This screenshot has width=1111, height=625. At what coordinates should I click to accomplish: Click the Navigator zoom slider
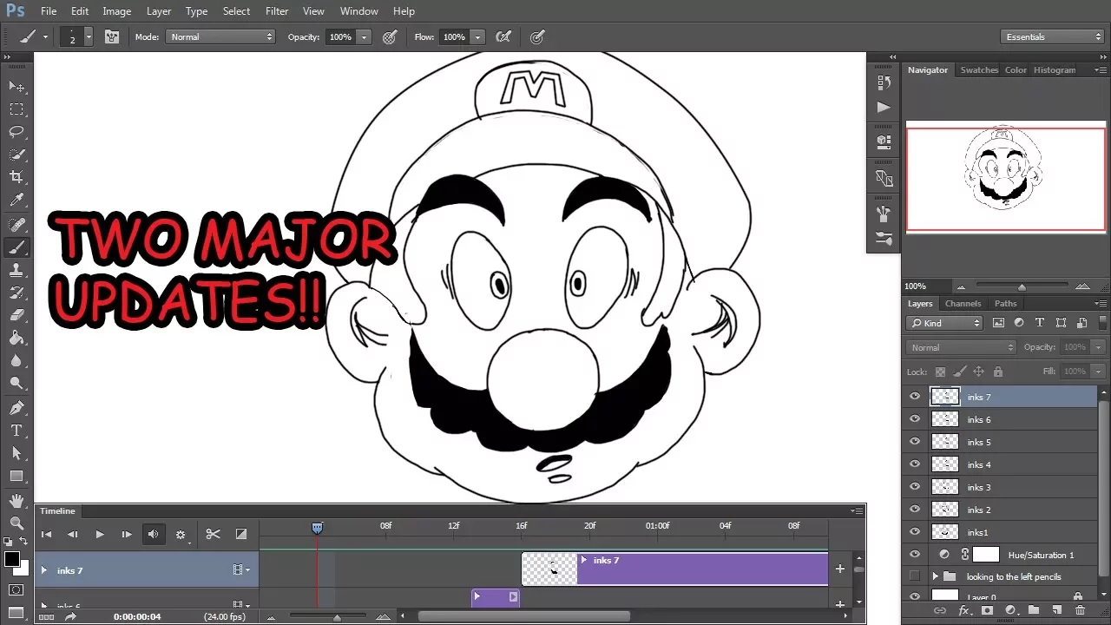pos(1022,286)
